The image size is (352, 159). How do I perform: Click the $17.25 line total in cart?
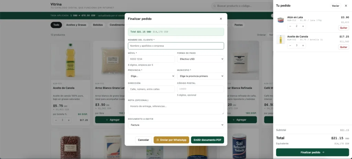click(x=344, y=36)
